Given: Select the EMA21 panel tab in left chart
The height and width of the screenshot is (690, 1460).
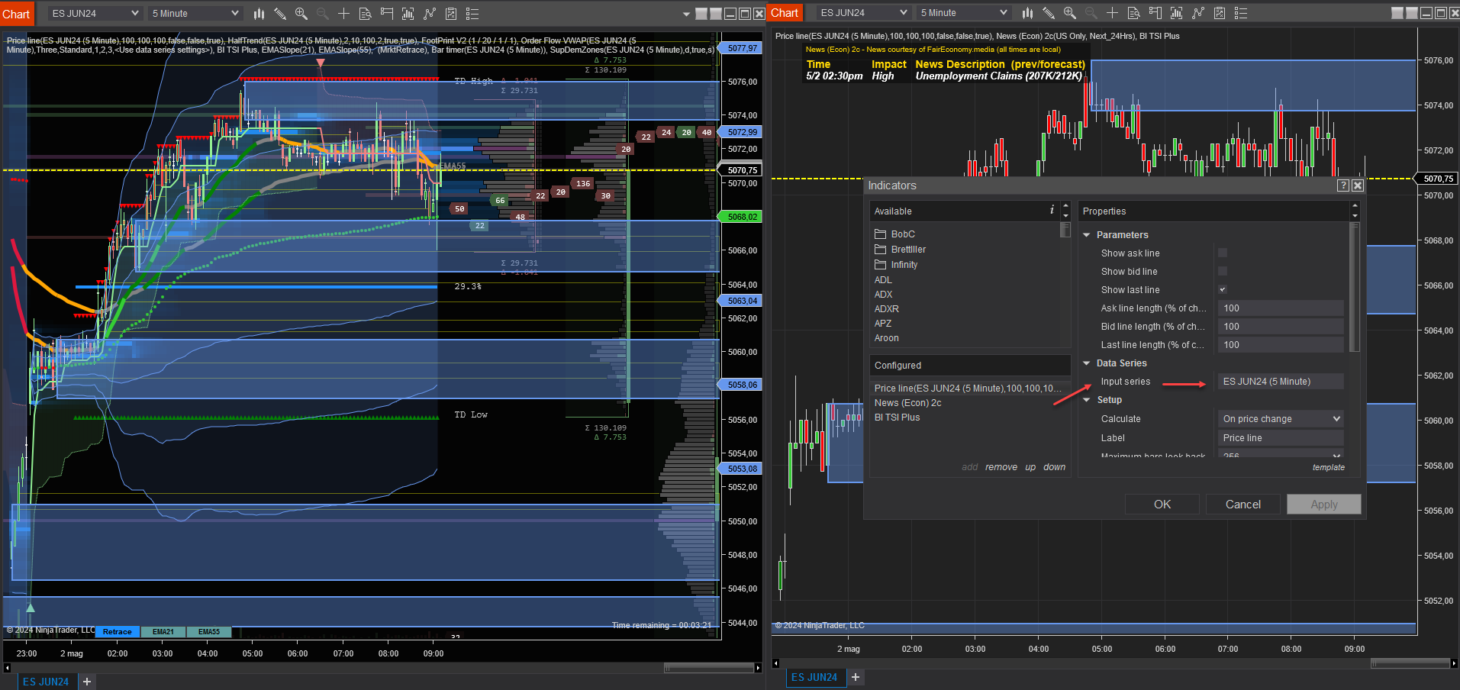Looking at the screenshot, I should (163, 631).
